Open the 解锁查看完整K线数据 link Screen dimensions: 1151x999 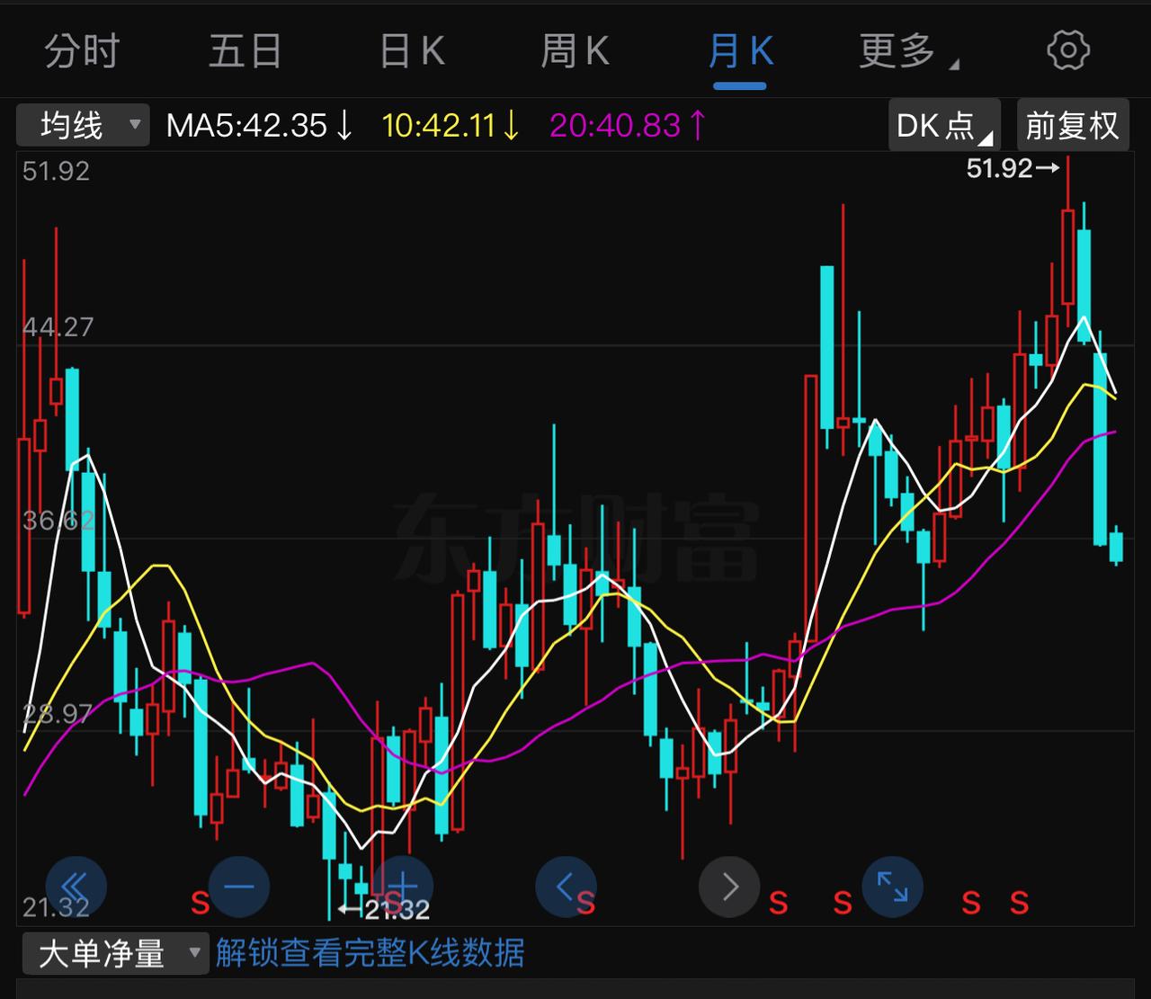tap(370, 953)
